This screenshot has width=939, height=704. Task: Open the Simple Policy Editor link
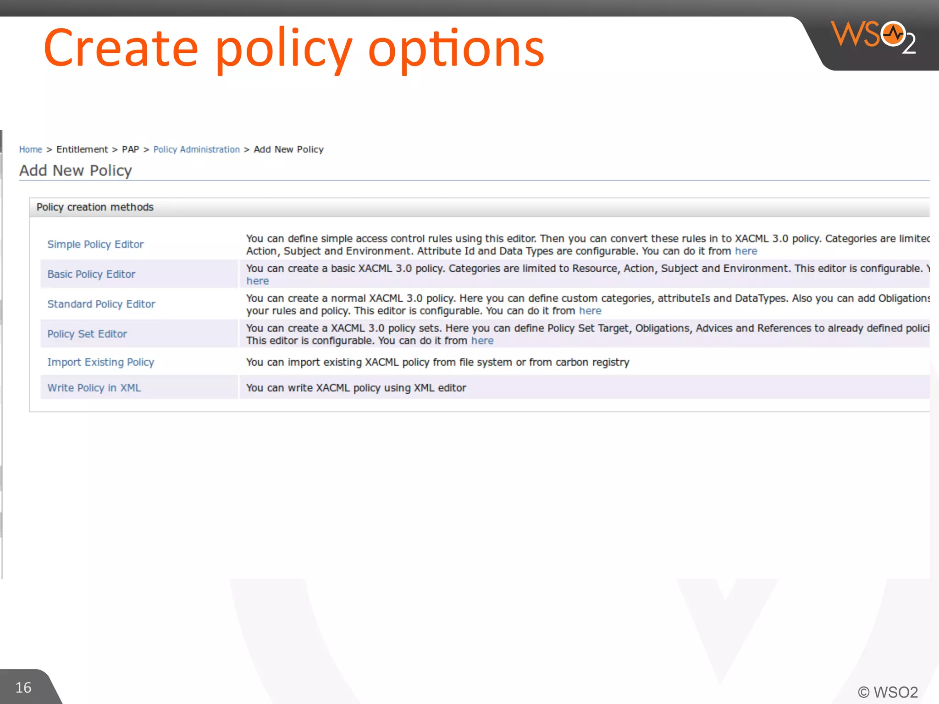pyautogui.click(x=95, y=244)
